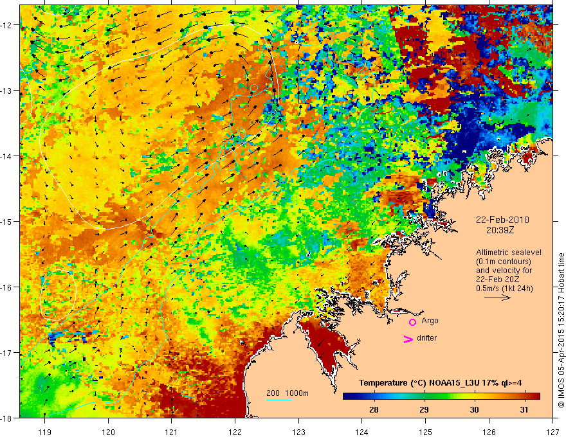Click the Argo legend text label

coord(430,321)
